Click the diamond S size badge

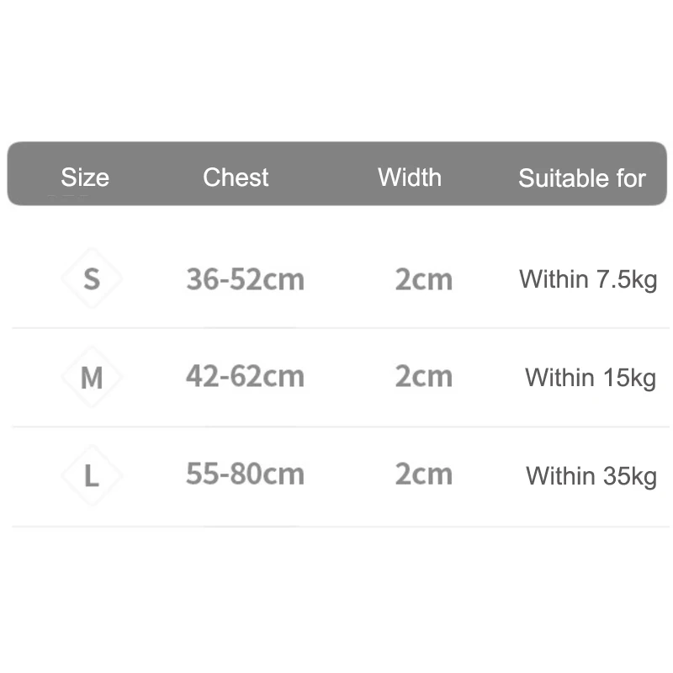pyautogui.click(x=91, y=278)
